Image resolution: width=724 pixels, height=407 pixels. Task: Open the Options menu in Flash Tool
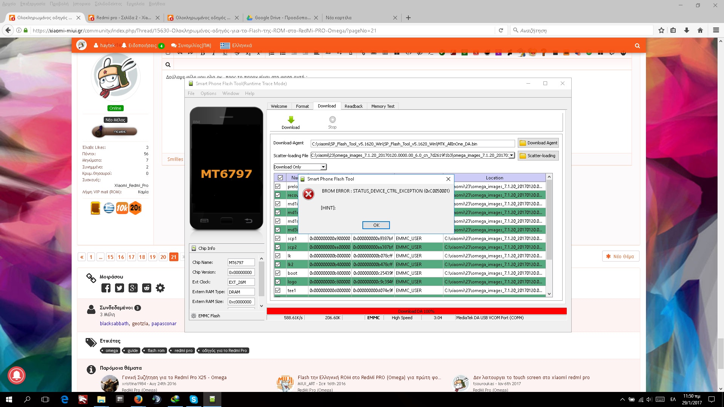coord(208,93)
